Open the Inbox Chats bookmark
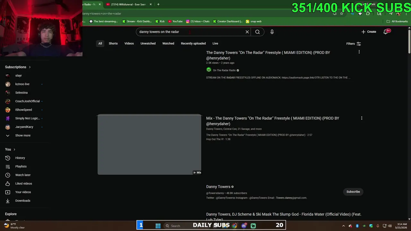411x231 pixels. coord(198,21)
